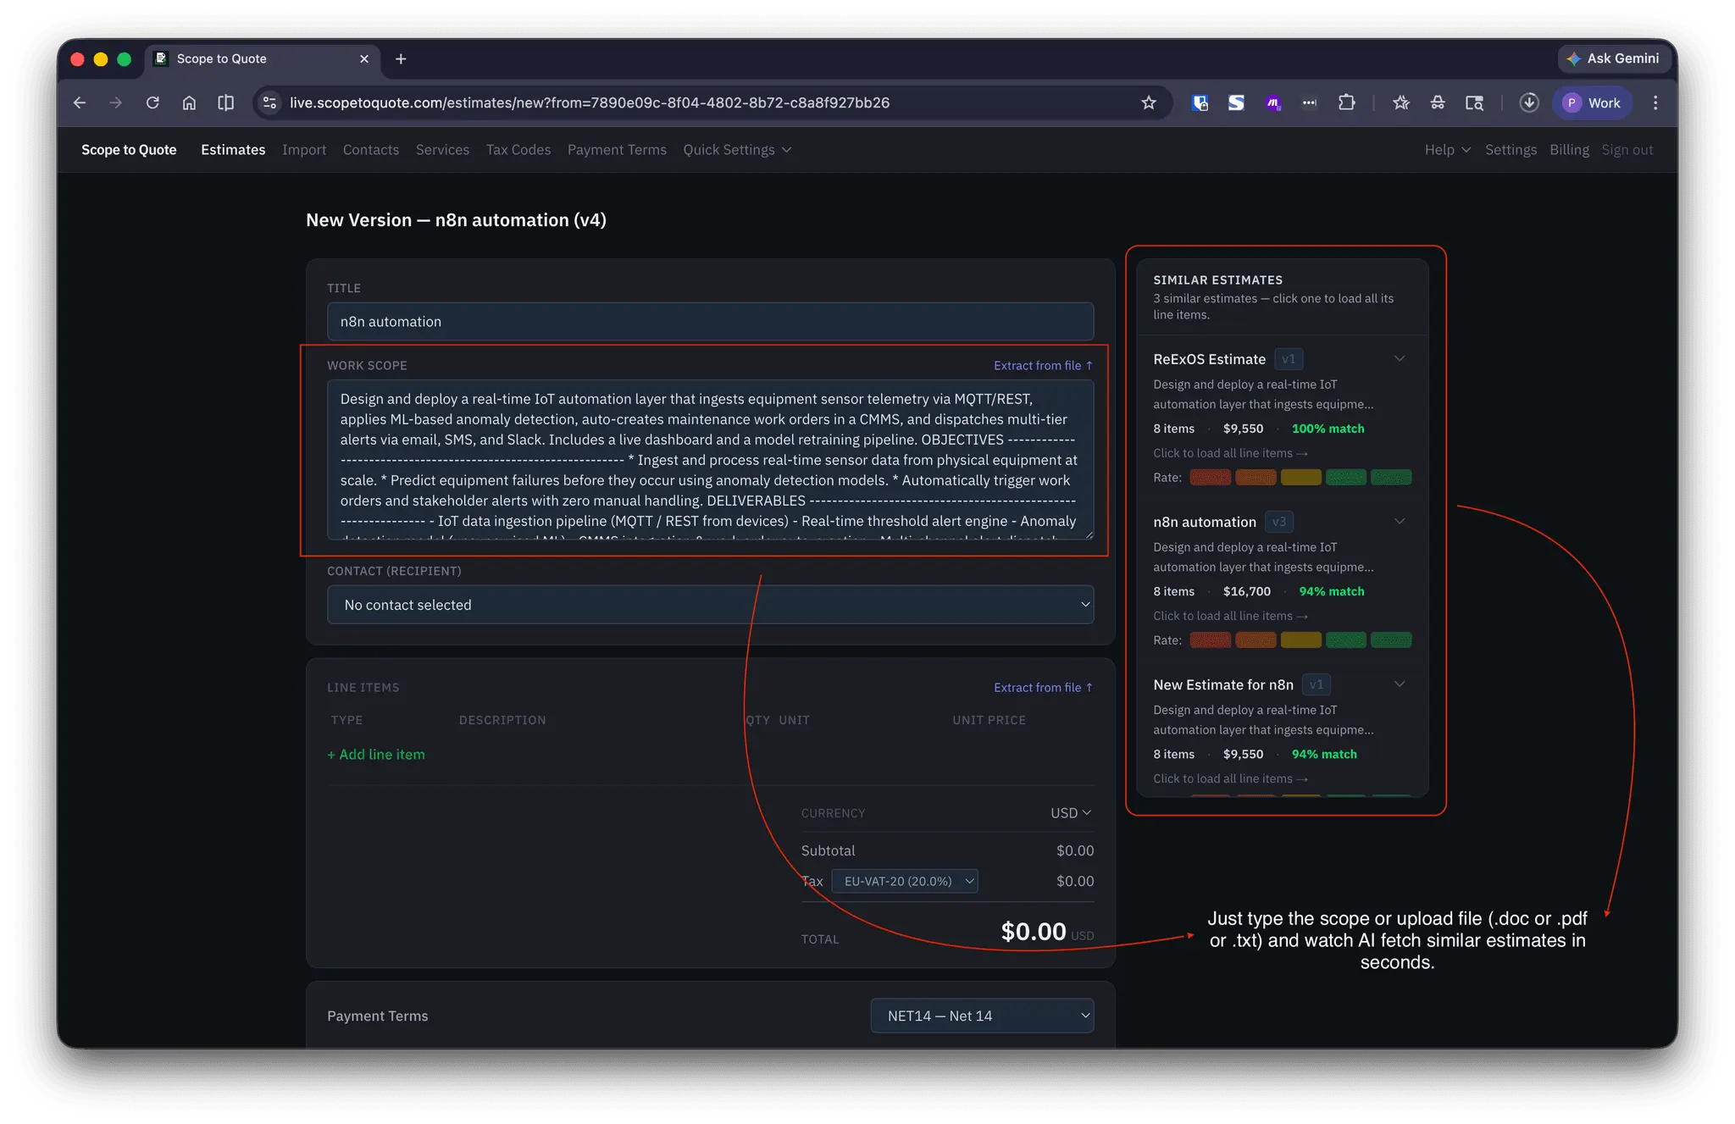Bookmark this page with the star

pyautogui.click(x=1149, y=102)
